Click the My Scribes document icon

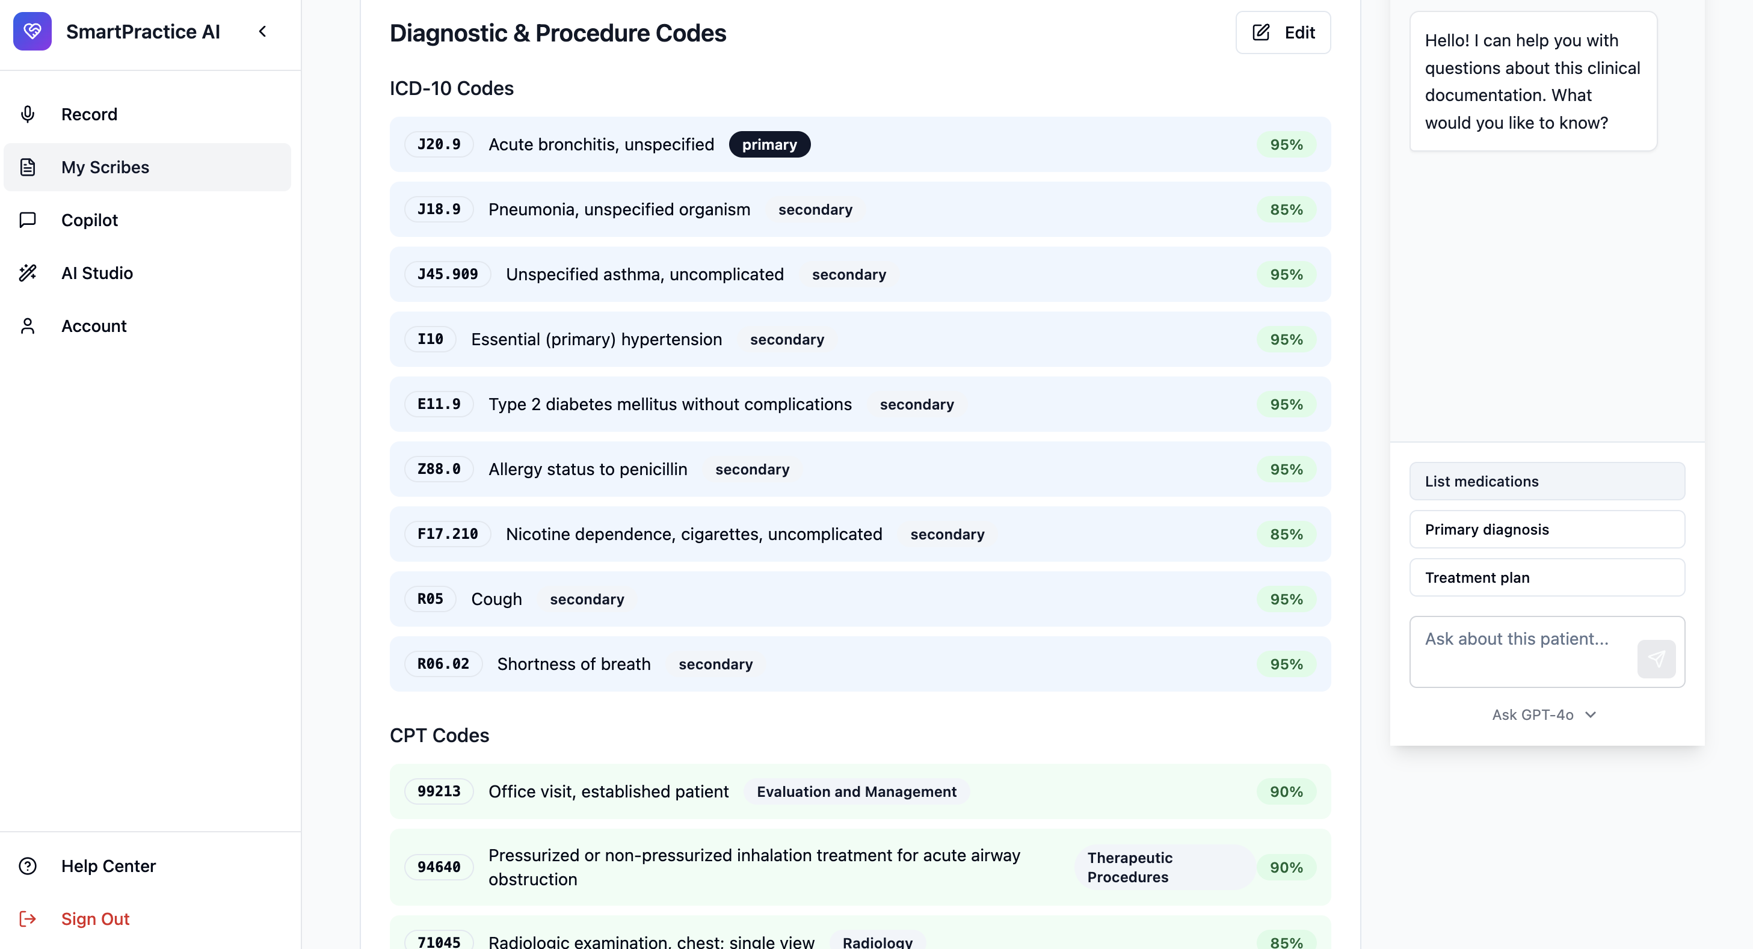tap(28, 167)
